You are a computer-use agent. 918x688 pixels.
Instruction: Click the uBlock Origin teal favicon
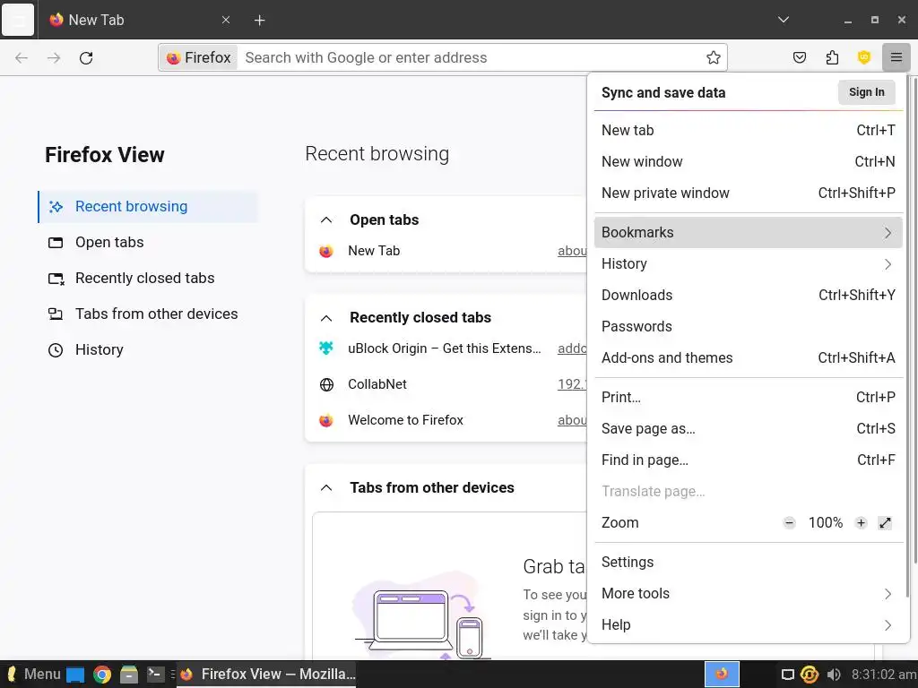click(x=326, y=348)
